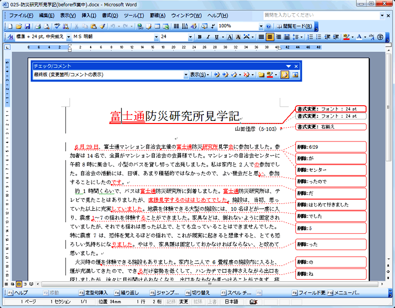Screen dimensions: 395x308
Task: Toggle the character shading button
Action: (238, 37)
